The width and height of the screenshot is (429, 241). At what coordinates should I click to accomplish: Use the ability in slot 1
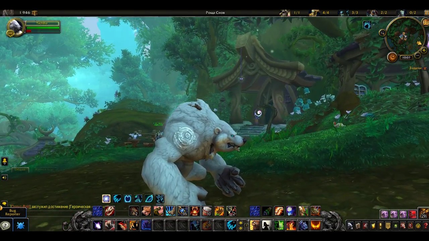click(x=98, y=225)
